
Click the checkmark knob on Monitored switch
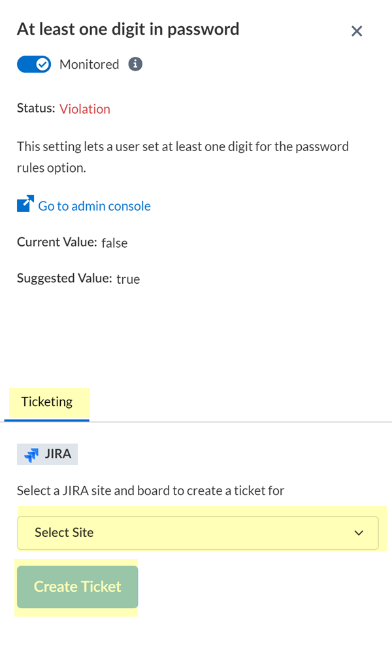(42, 64)
